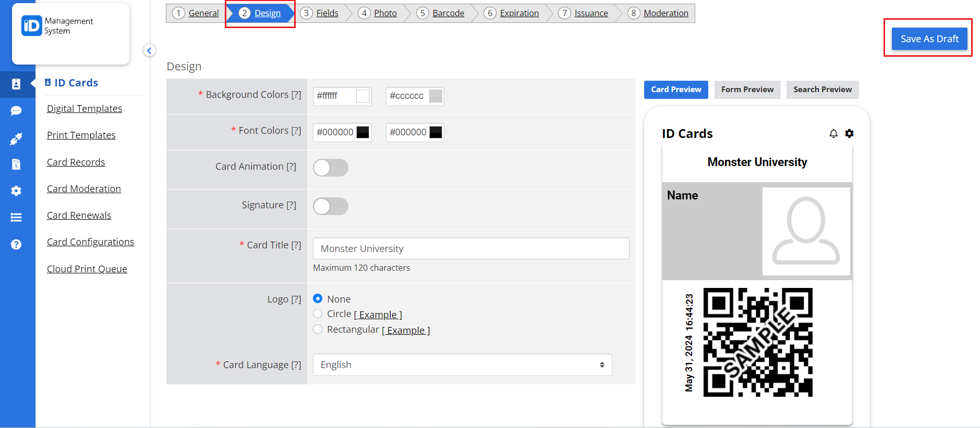Open Cloud Print Queue link
The width and height of the screenshot is (980, 428).
coord(87,269)
